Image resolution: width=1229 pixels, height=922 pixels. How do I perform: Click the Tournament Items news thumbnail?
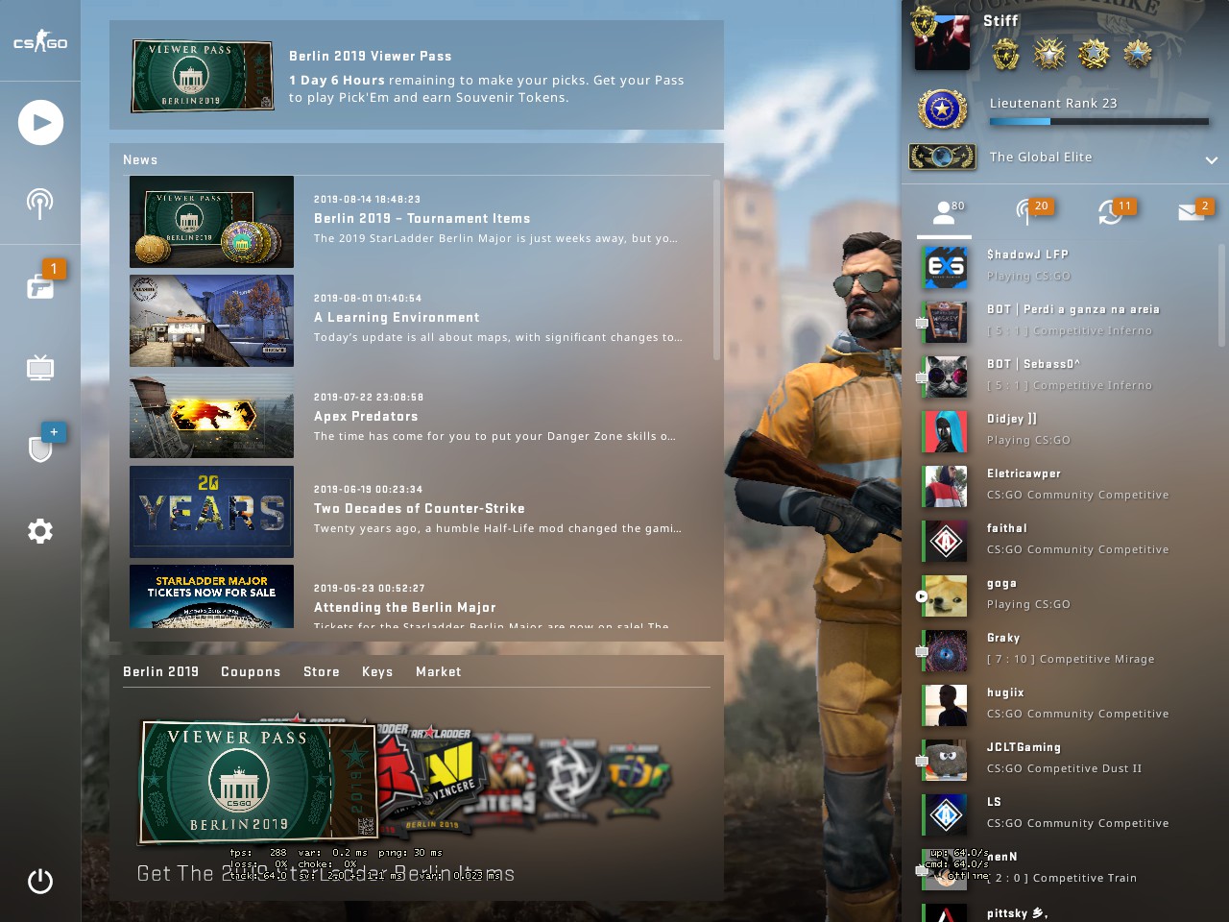211,222
